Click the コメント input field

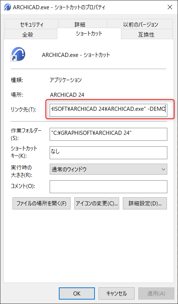pyautogui.click(x=108, y=187)
